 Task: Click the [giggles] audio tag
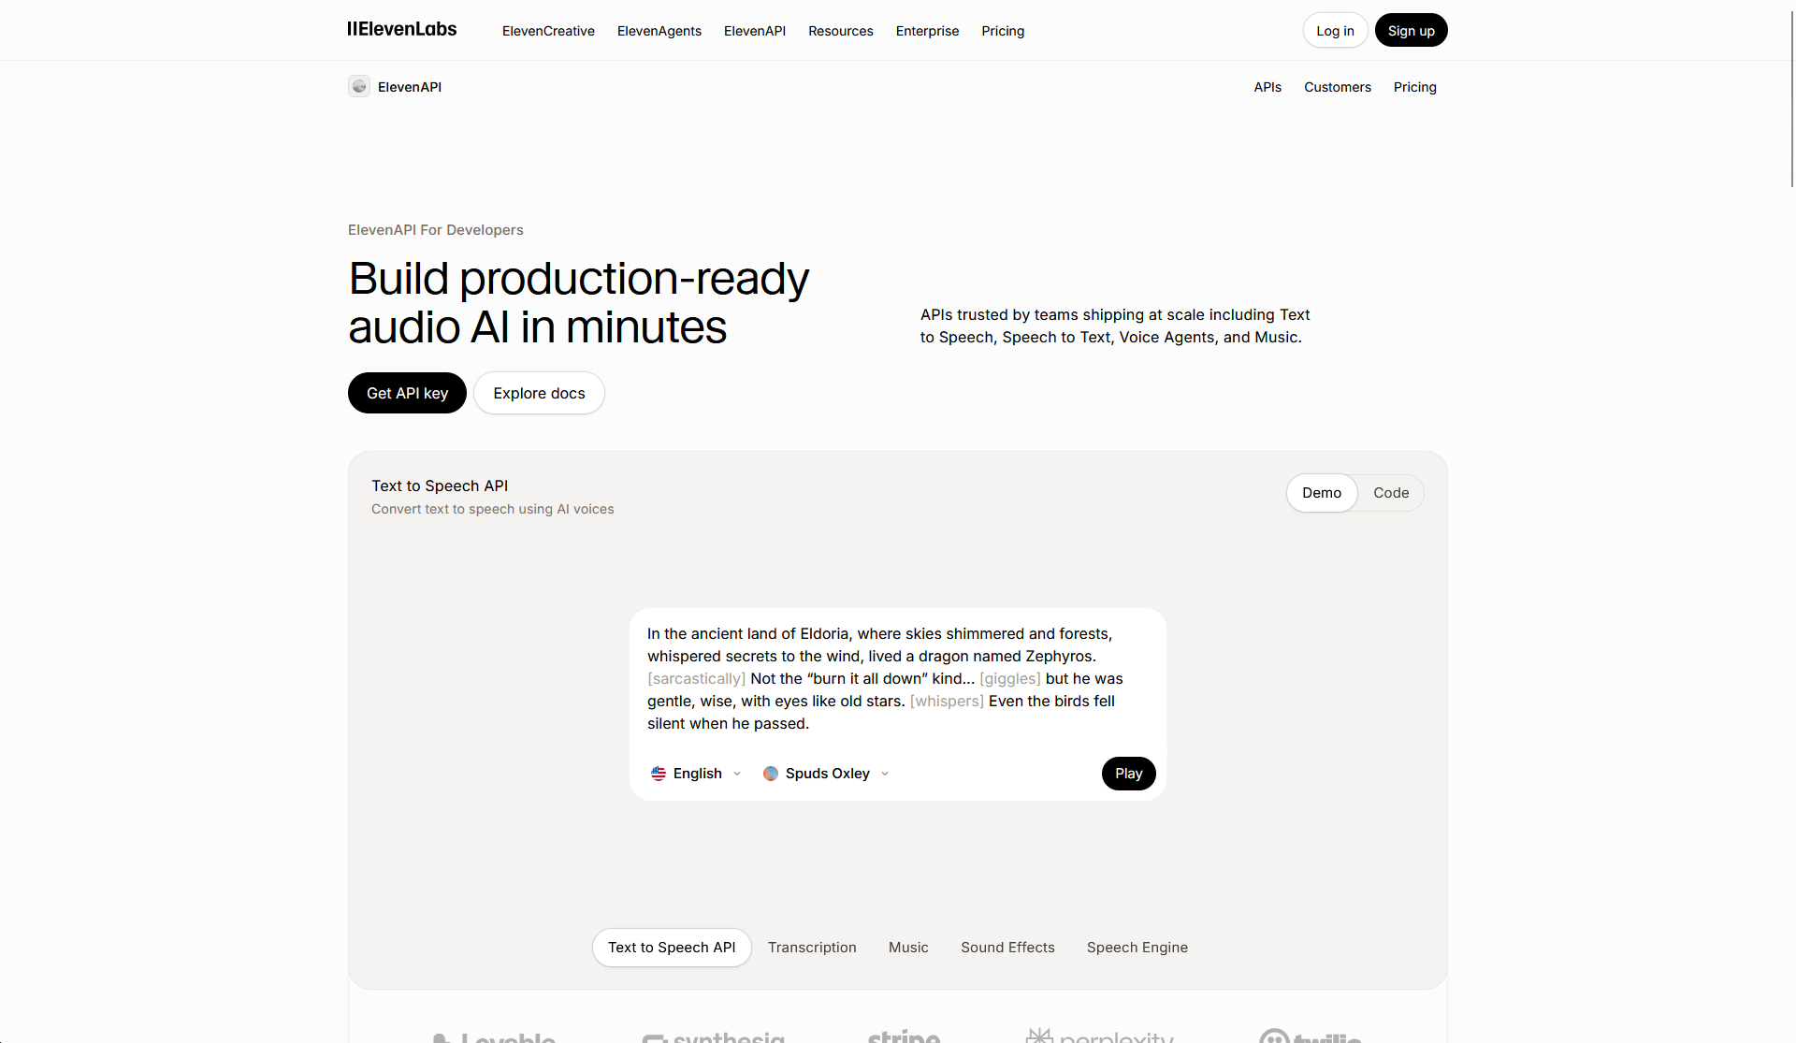(1010, 679)
